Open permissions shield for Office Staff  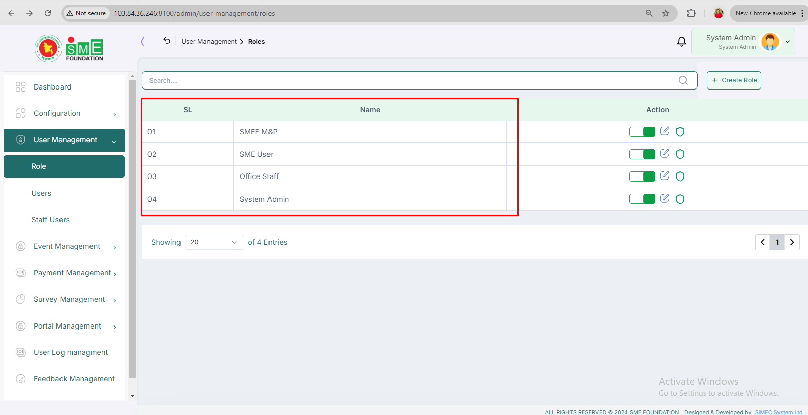[x=680, y=176]
